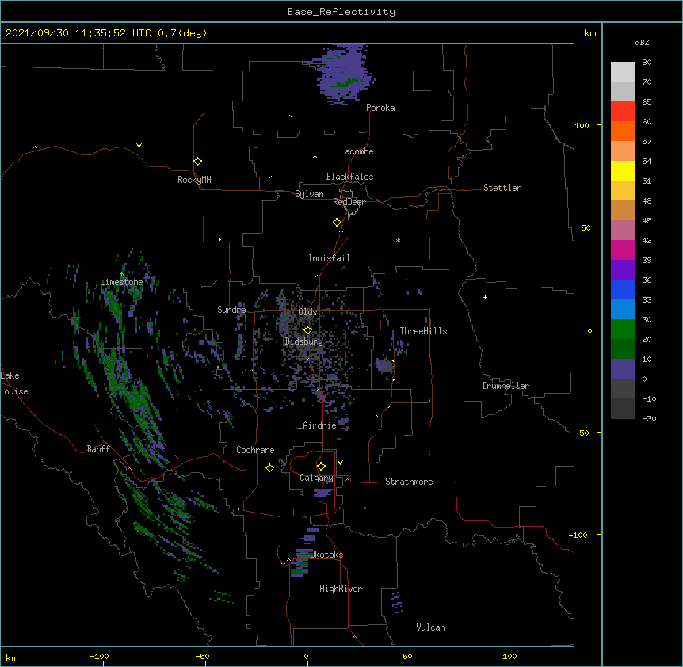The height and width of the screenshot is (667, 683).
Task: Click the Vulcan town label
Action: coord(430,627)
